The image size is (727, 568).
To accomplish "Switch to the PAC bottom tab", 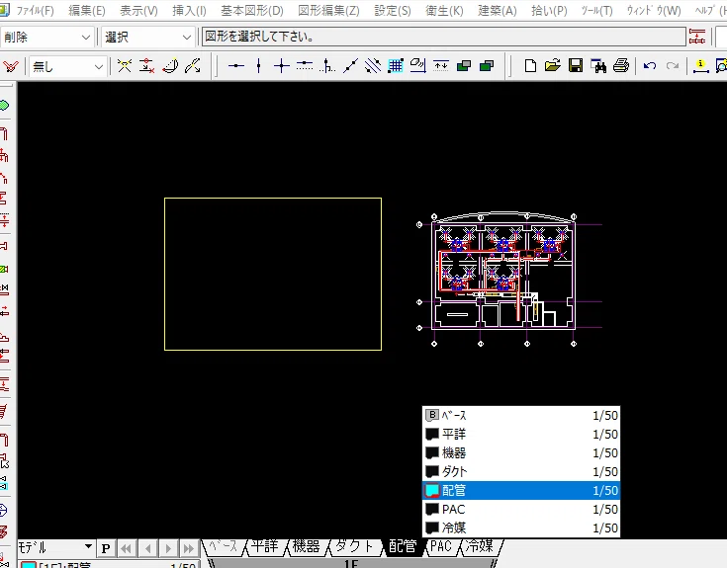I will click(x=440, y=547).
